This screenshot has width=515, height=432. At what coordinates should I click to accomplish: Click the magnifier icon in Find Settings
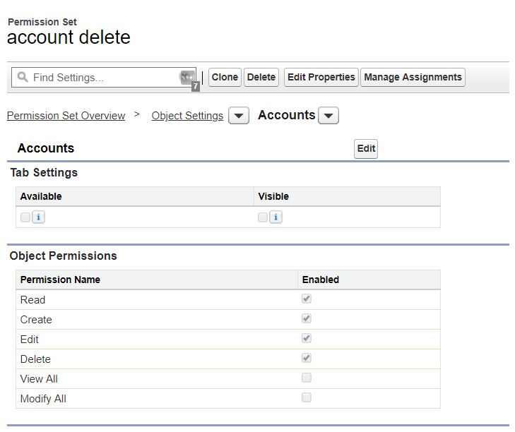pyautogui.click(x=23, y=78)
